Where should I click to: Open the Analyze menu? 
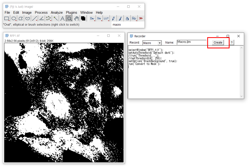click(x=57, y=12)
